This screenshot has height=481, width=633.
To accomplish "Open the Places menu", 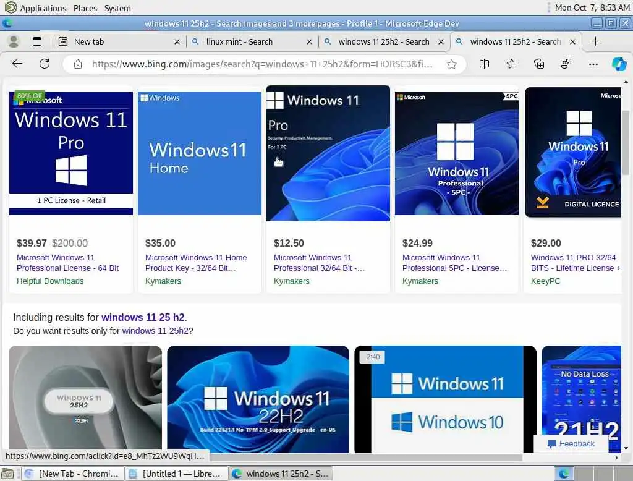I will point(85,8).
